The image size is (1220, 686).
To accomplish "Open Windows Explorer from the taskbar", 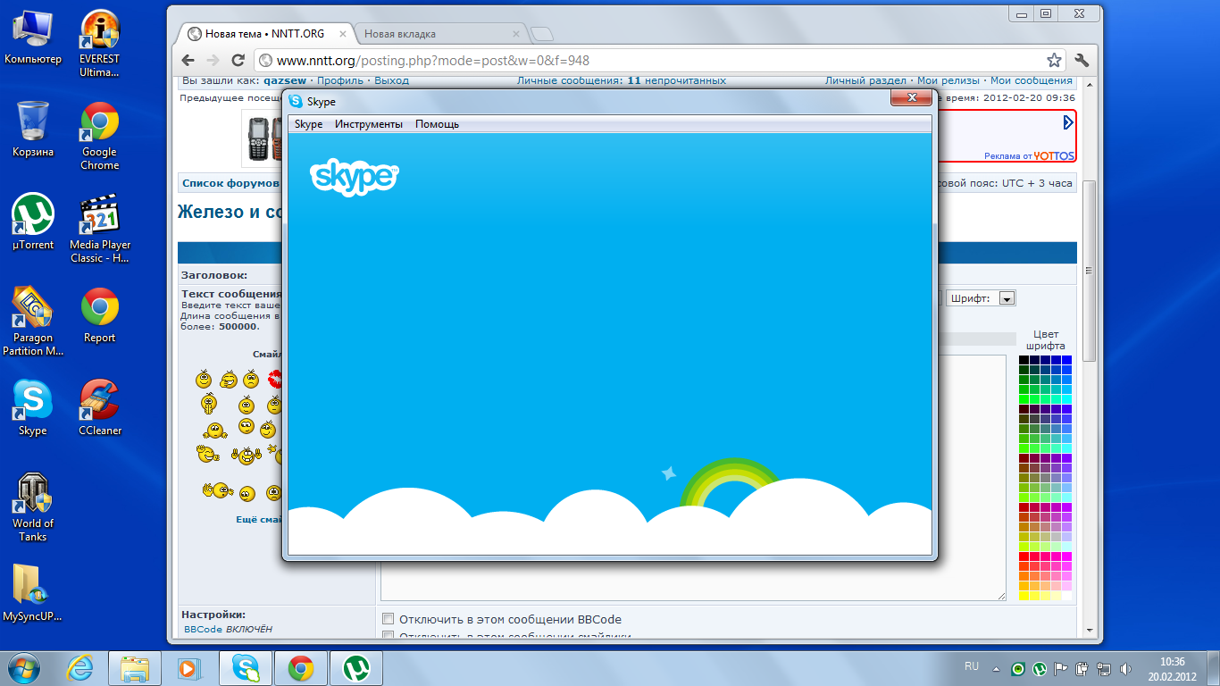I will [135, 668].
